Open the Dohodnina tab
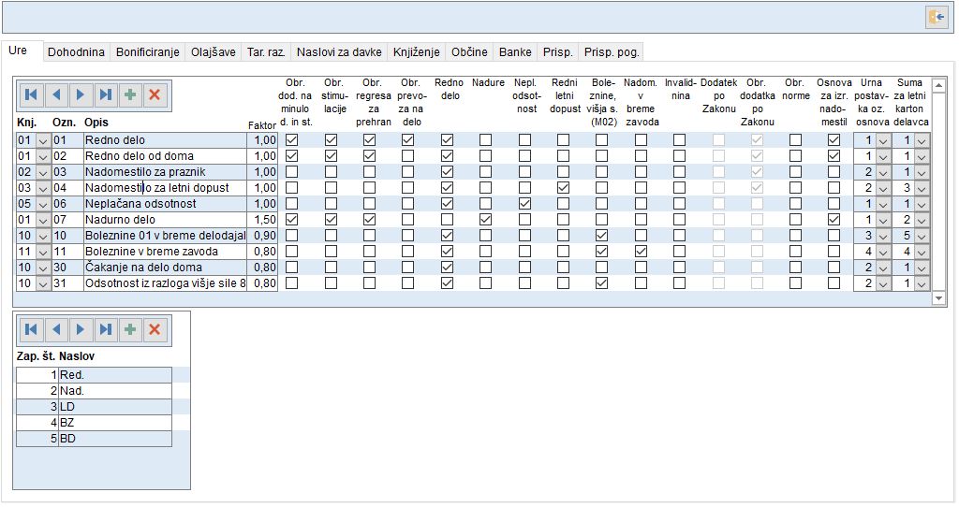959x507 pixels. (x=77, y=52)
